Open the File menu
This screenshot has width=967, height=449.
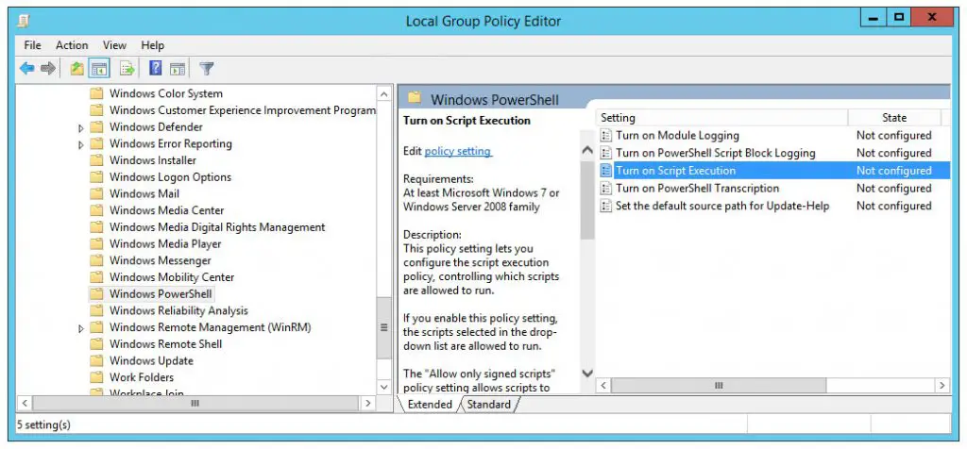[32, 45]
